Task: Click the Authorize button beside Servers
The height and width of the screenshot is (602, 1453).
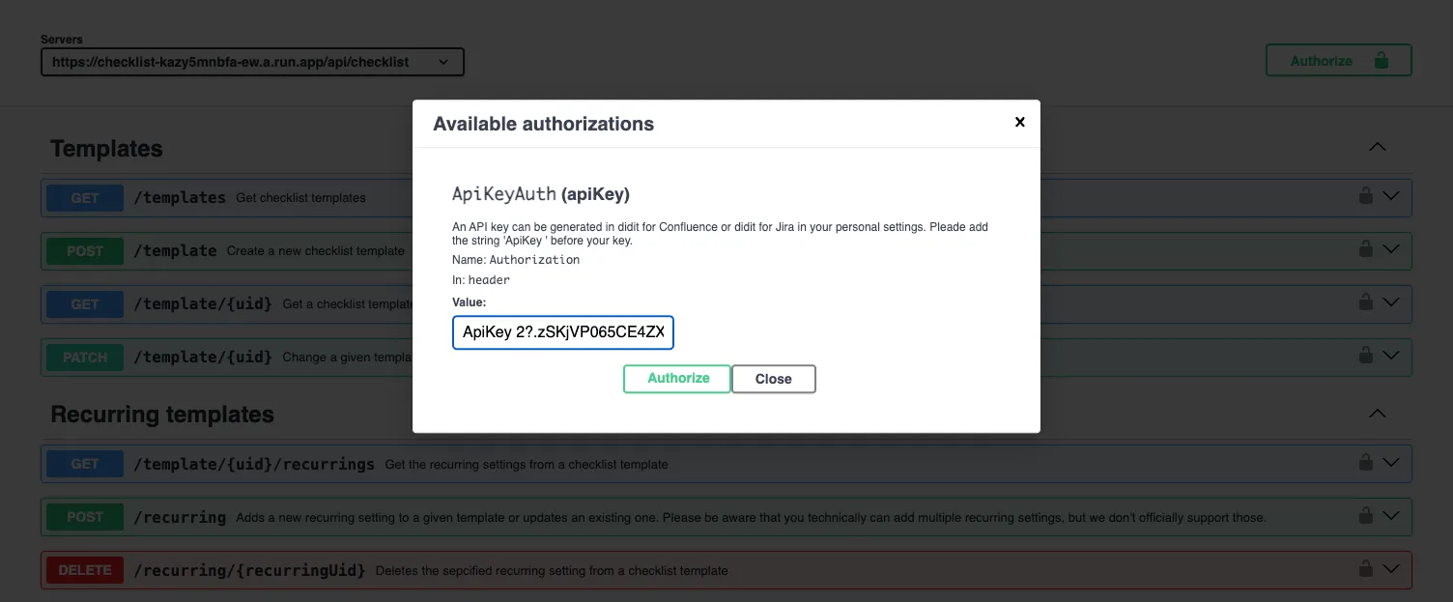Action: (1338, 60)
